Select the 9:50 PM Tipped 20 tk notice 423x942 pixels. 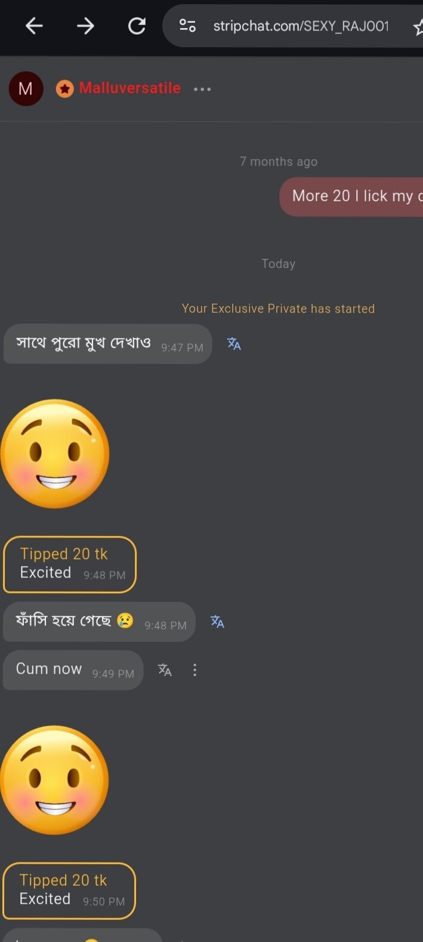point(69,891)
